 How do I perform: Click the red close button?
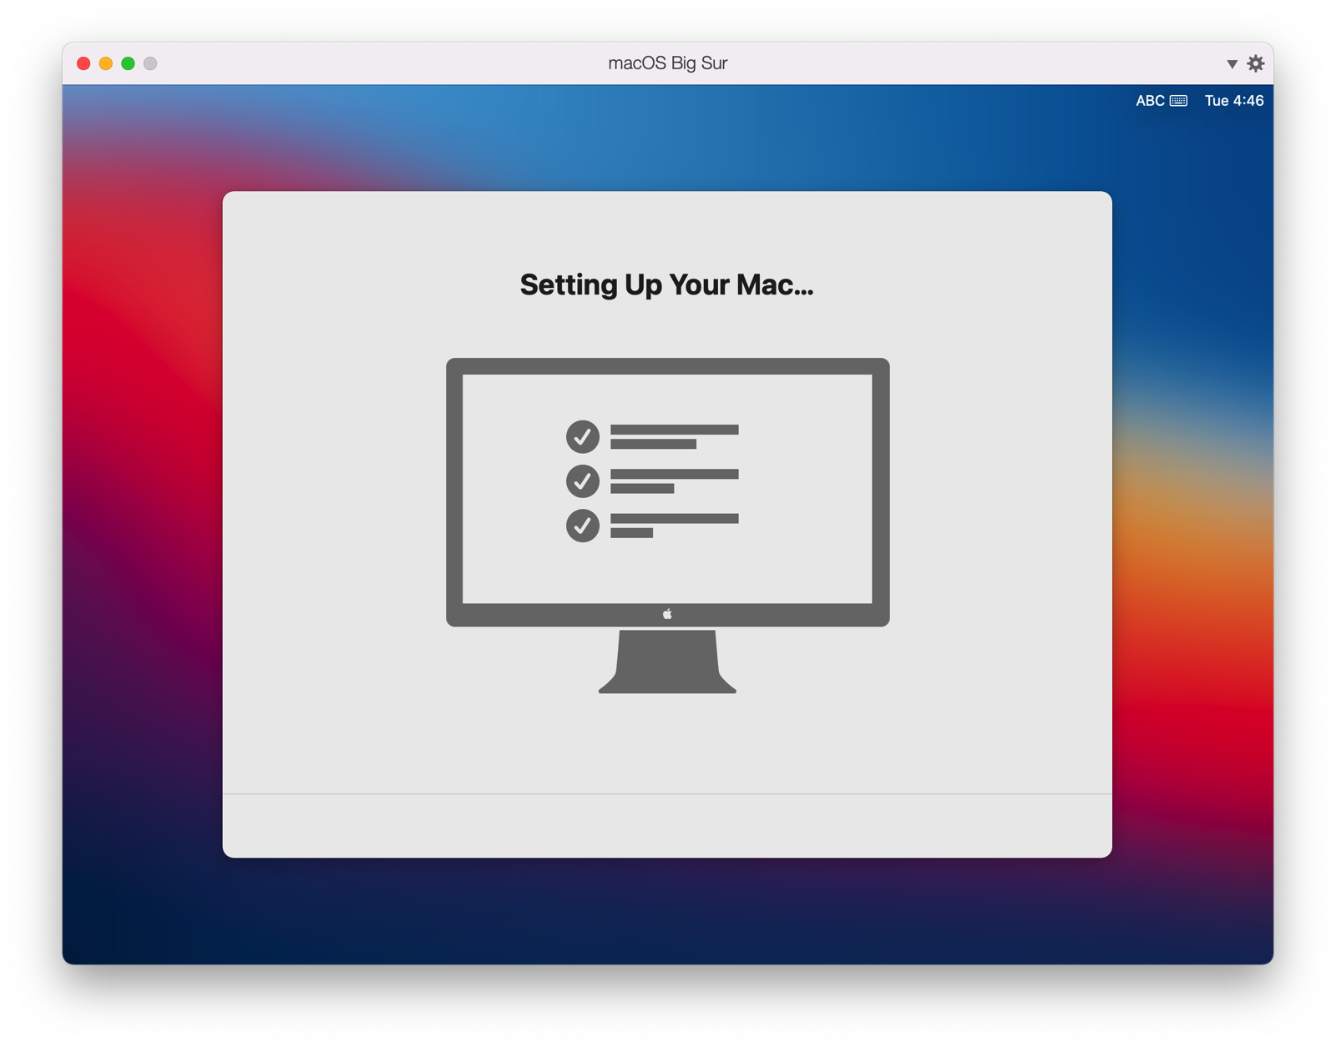point(82,63)
